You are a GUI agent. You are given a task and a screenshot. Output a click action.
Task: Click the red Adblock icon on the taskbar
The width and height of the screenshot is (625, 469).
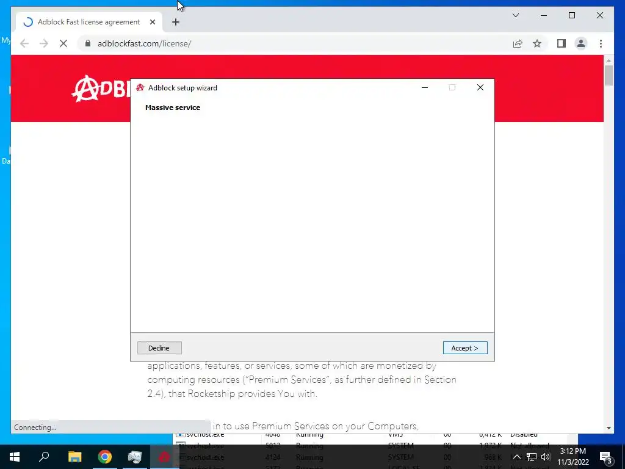[x=164, y=457]
